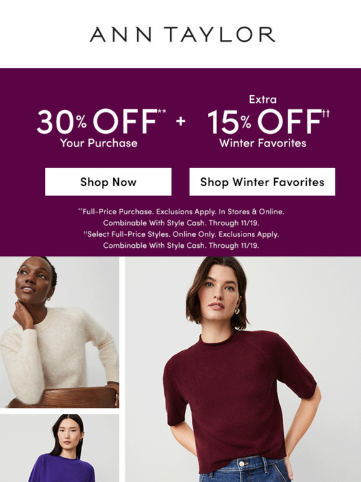Click the Extra label above 15% OFF
This screenshot has height=482, width=361.
pos(263,99)
